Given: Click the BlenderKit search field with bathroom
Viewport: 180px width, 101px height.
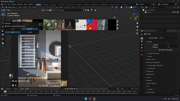Looking at the screenshot, I should [69, 10].
